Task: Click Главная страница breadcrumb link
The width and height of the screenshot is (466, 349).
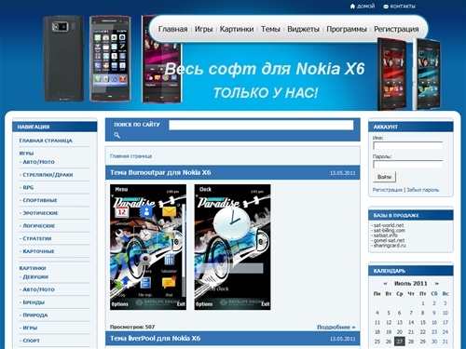Action: click(130, 156)
